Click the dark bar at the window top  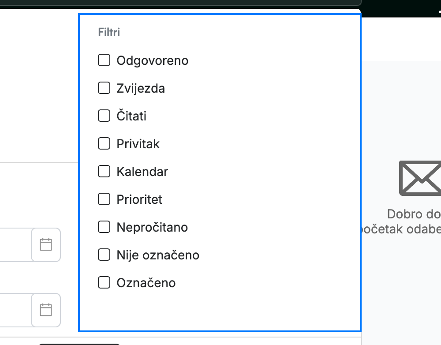pos(180,3)
